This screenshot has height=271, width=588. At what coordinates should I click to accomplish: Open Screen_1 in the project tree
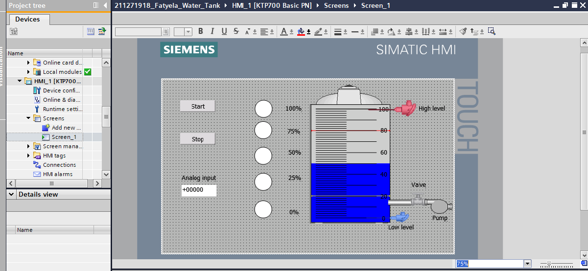coord(64,137)
